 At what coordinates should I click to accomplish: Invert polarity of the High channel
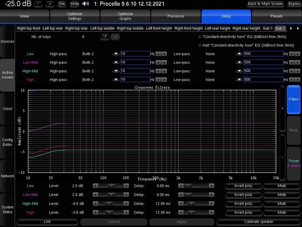(x=243, y=212)
